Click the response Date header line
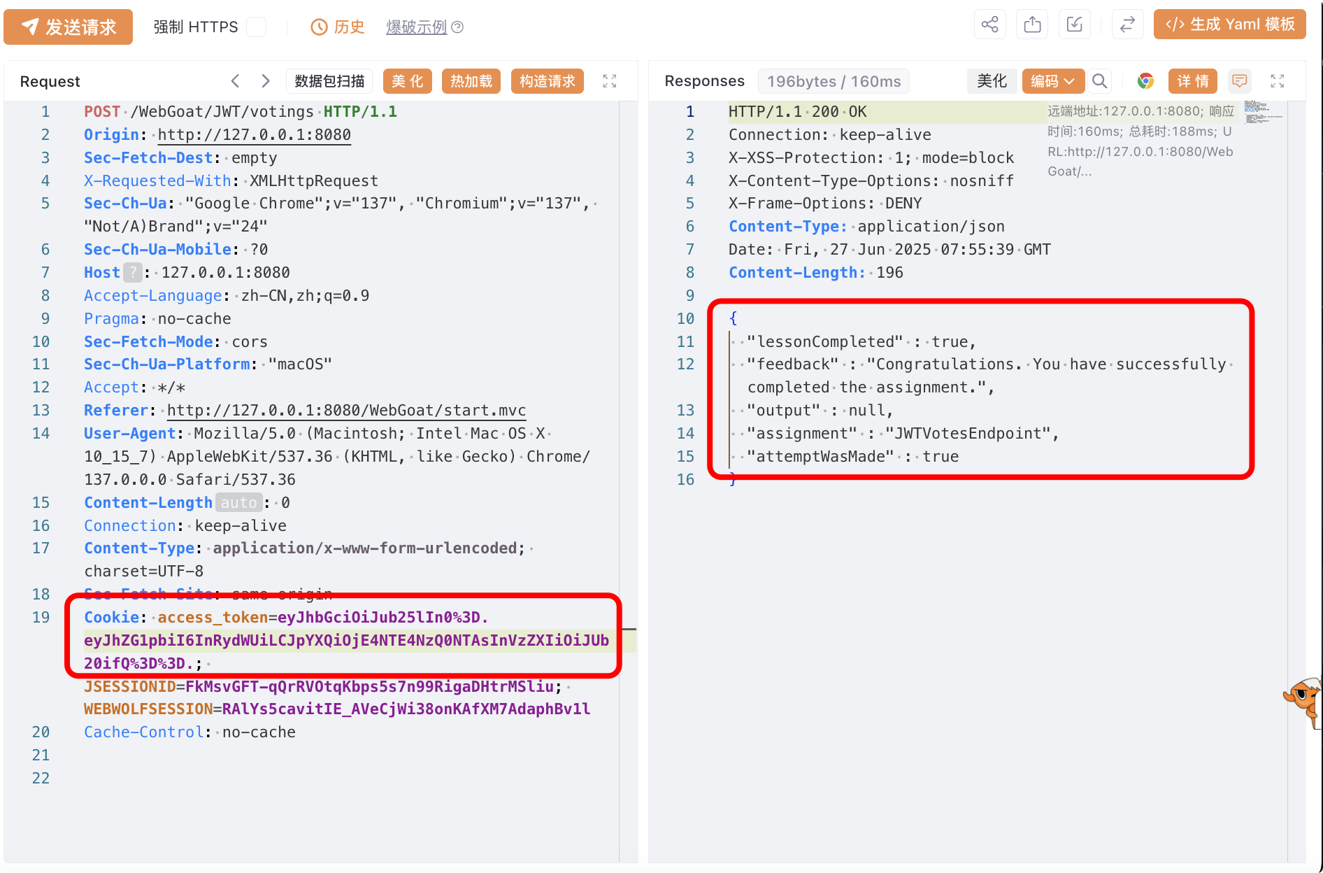 pos(889,249)
